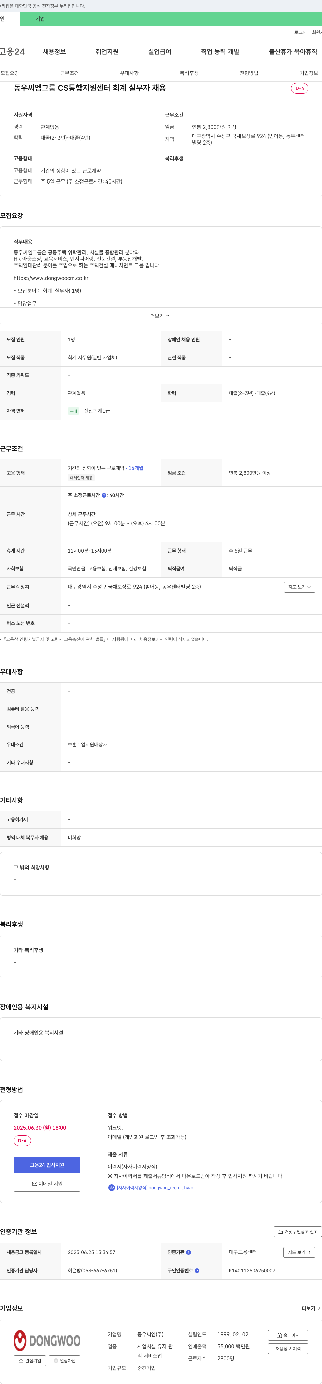
Task: Add company via 관심기업 button
Action: (x=30, y=1361)
